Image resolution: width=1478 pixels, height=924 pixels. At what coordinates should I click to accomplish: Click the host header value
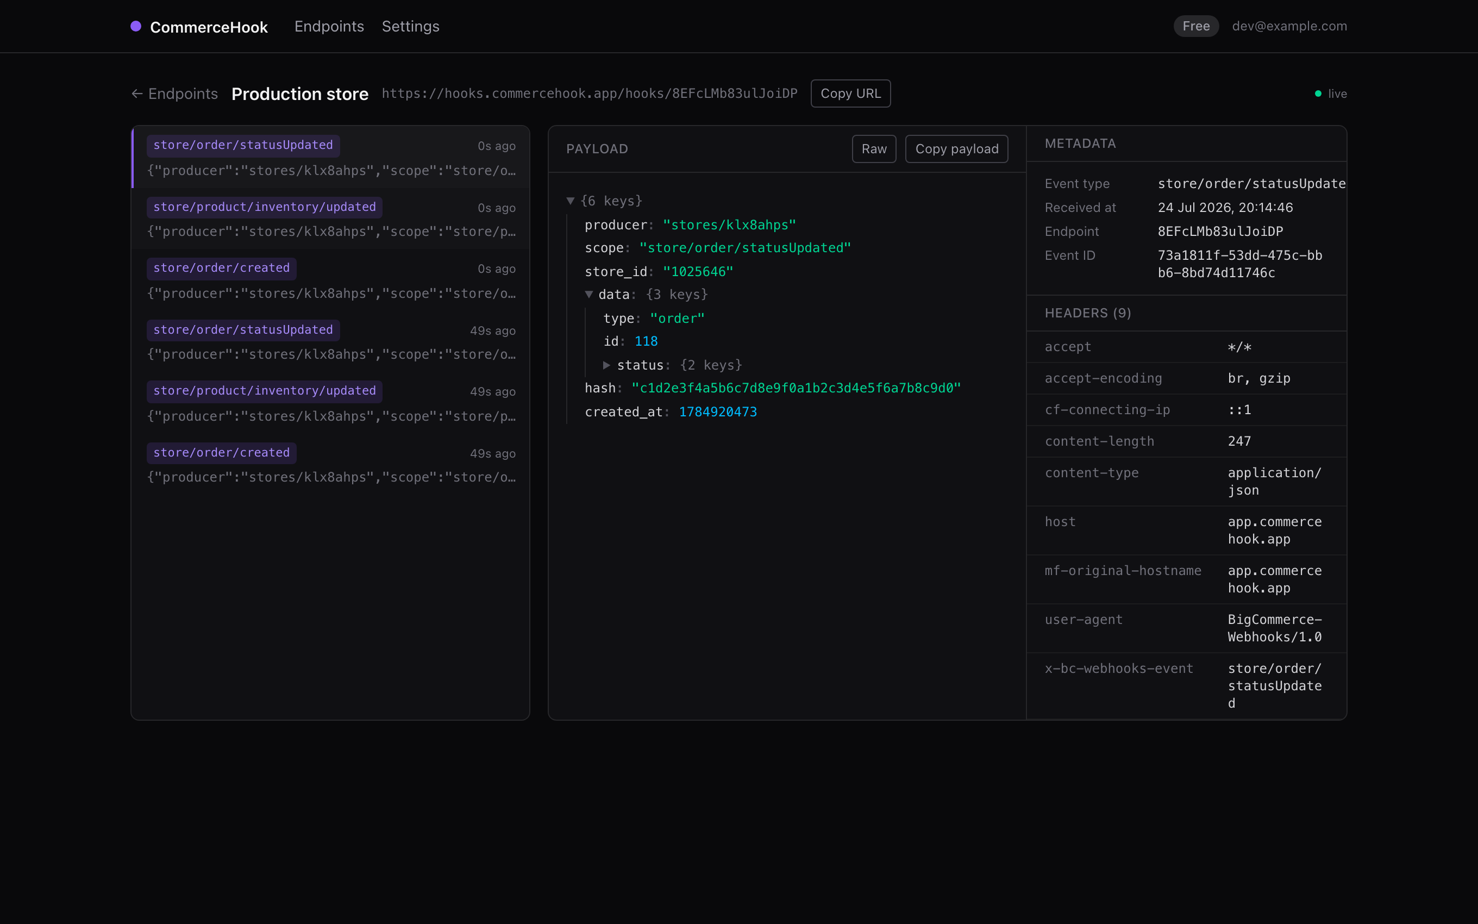1275,530
